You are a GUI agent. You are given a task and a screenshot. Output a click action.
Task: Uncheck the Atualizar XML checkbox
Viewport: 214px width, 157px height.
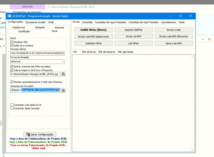pos(12,42)
